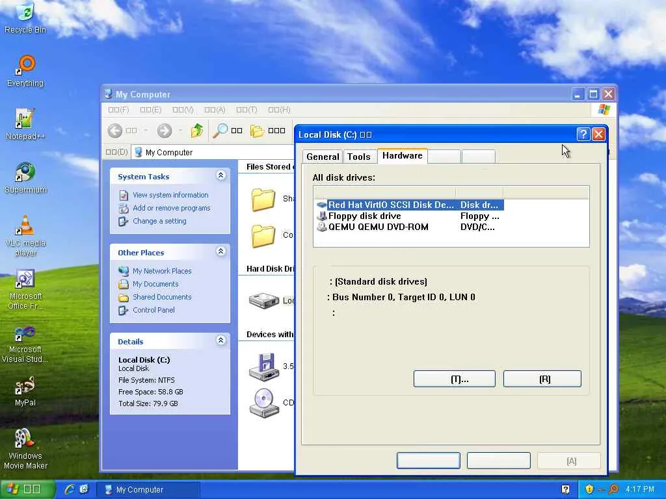Open Notepad++ desktop shortcut
This screenshot has height=499, width=666.
click(25, 124)
